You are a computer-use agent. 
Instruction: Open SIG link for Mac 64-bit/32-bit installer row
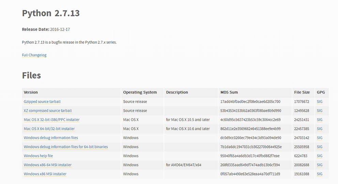pos(320,129)
